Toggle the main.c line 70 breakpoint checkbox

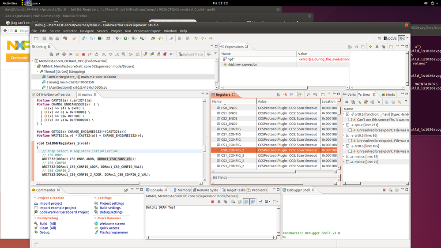[x=347, y=162]
